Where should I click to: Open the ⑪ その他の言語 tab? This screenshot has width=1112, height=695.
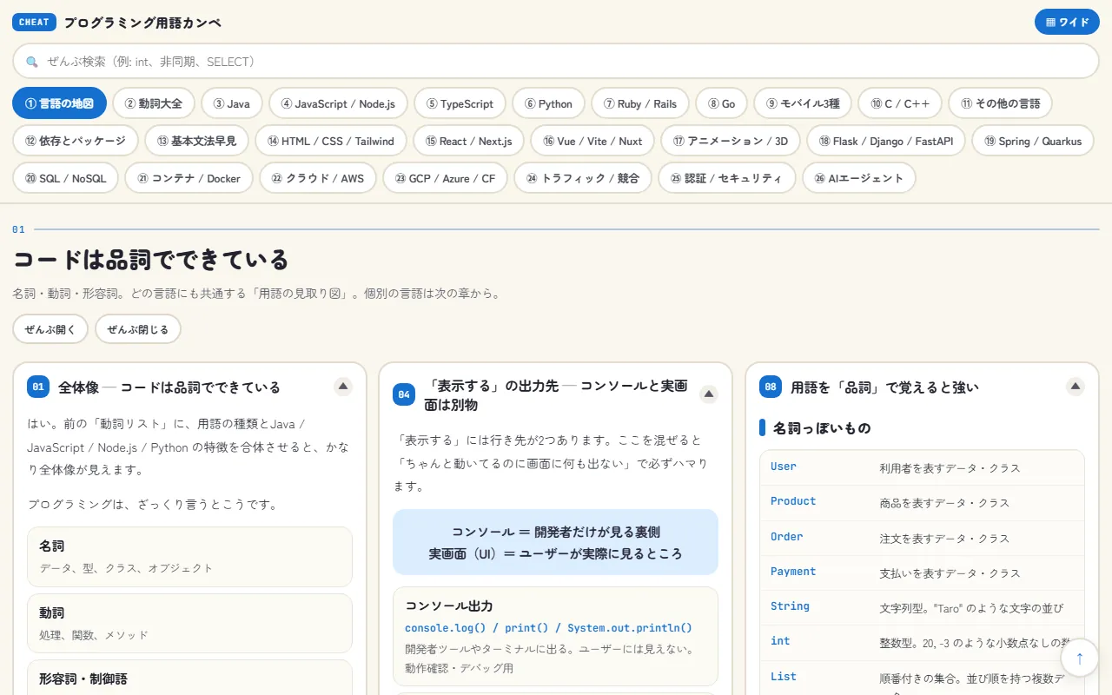[x=1000, y=103]
